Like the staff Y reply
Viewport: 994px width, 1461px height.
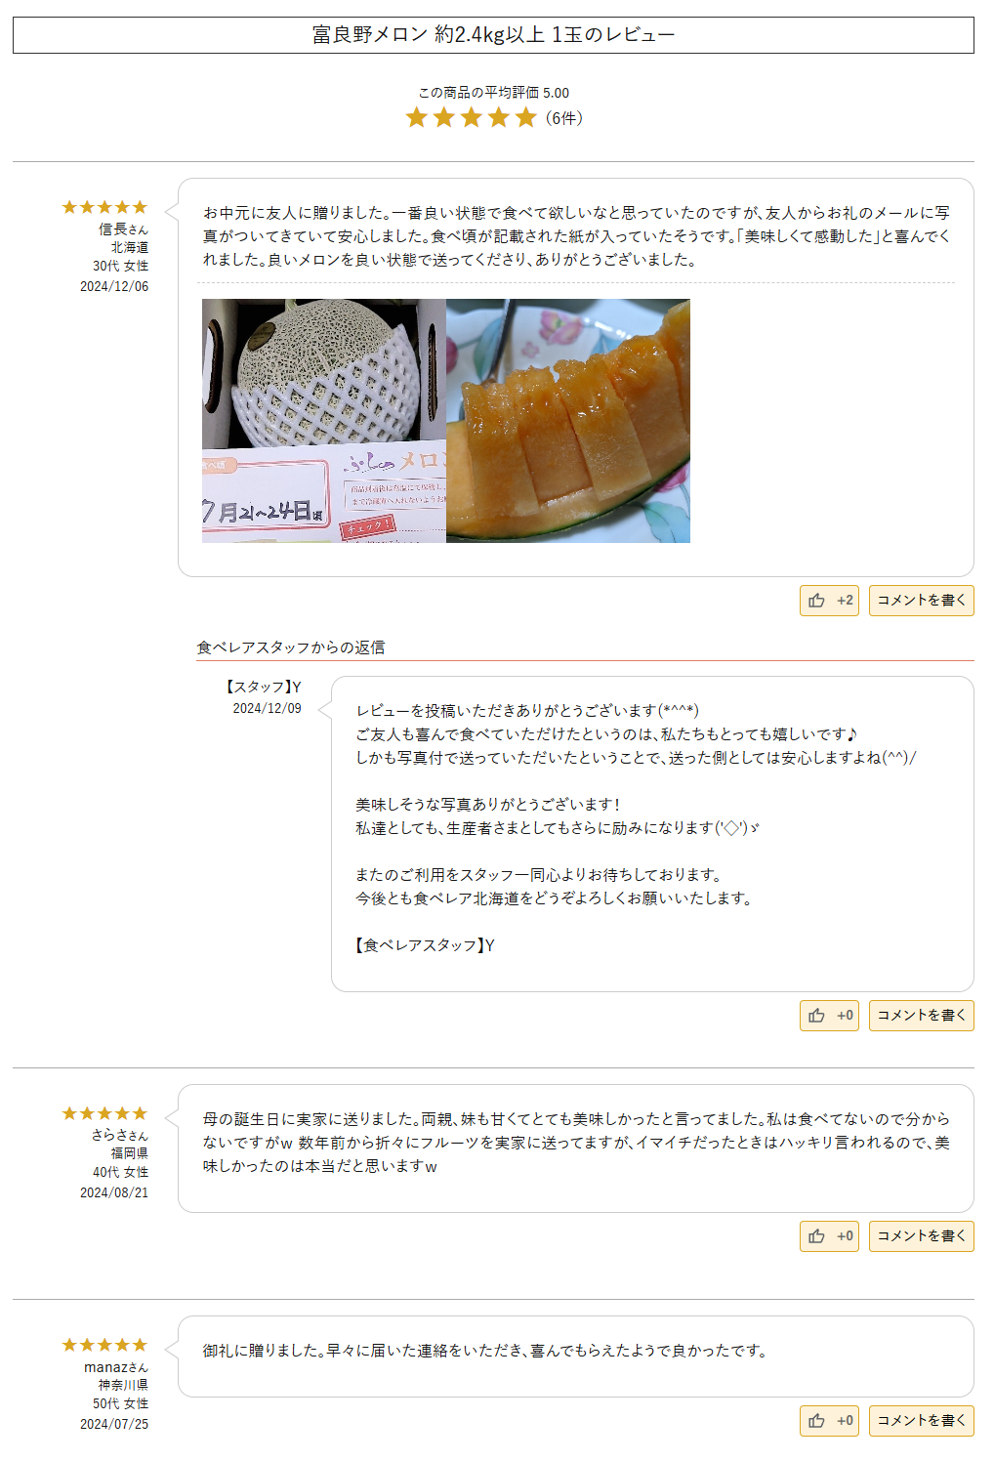pos(829,1016)
